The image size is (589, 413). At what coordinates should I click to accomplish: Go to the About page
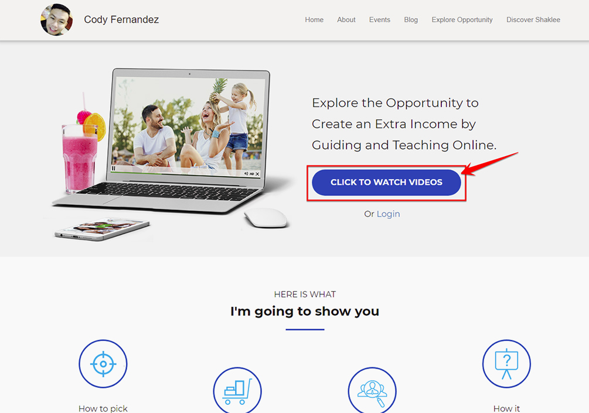(346, 20)
